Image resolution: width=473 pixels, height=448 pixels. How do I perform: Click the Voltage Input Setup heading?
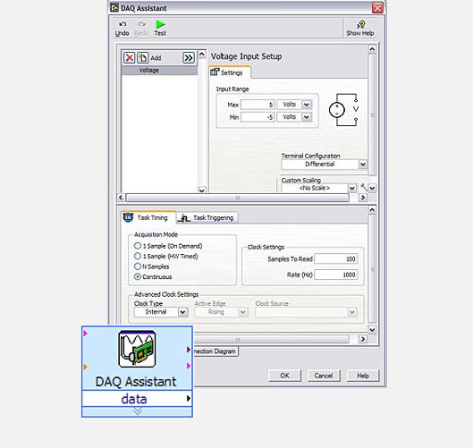[x=246, y=56]
